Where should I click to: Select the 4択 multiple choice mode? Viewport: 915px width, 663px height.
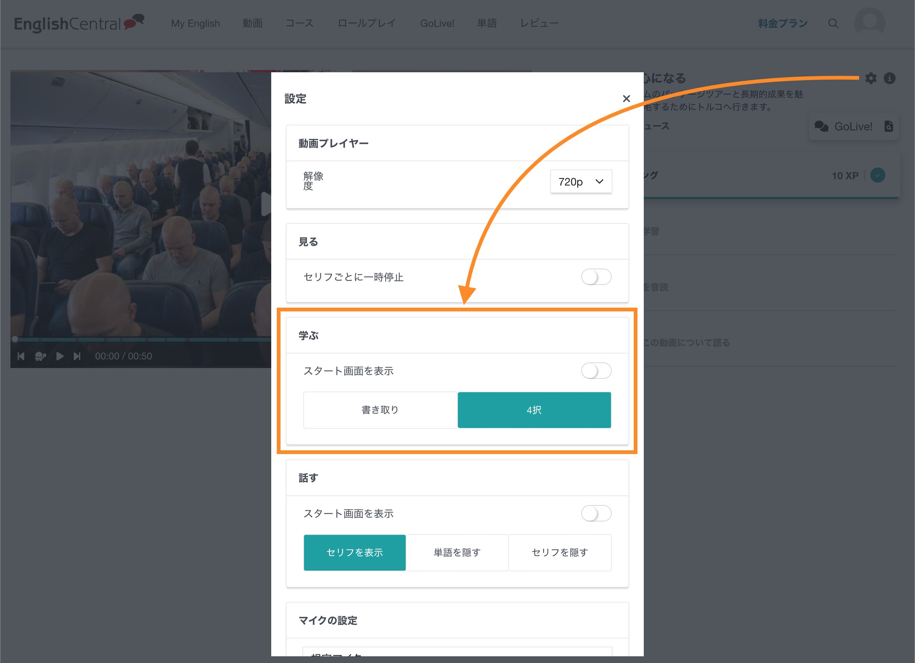tap(534, 410)
